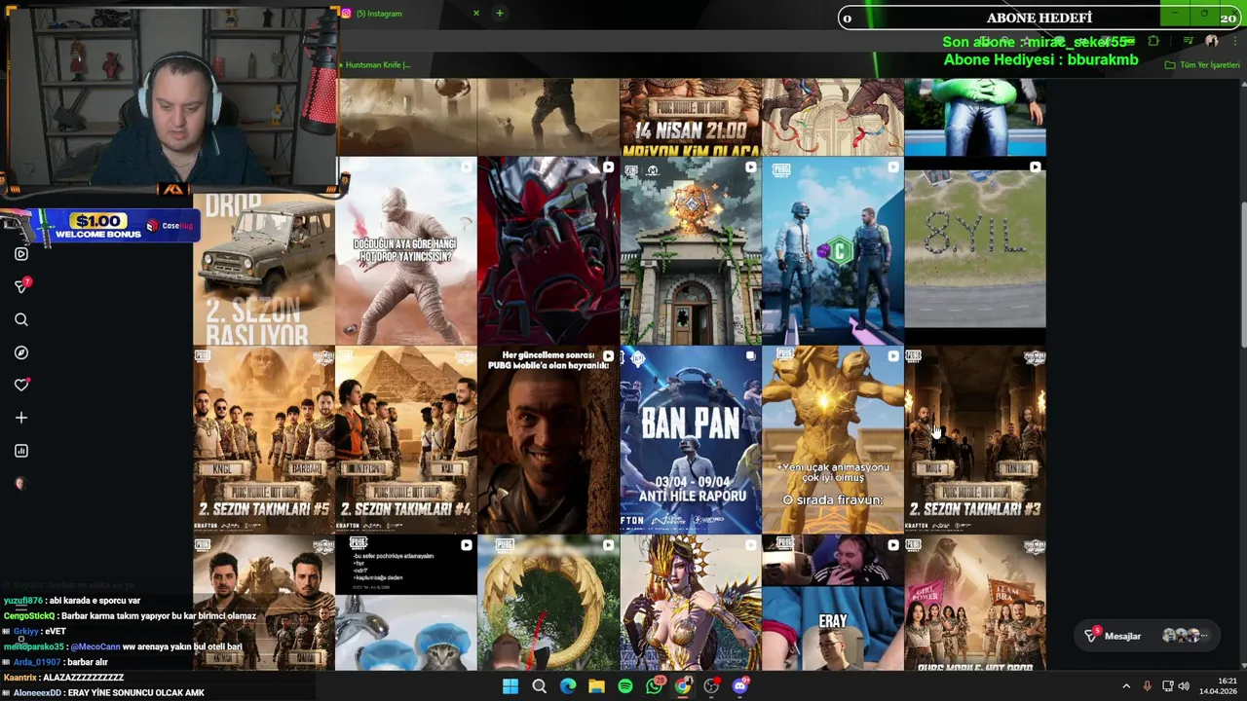The height and width of the screenshot is (701, 1247).
Task: Open Chrome profile avatar in toolbar
Action: tap(1211, 41)
